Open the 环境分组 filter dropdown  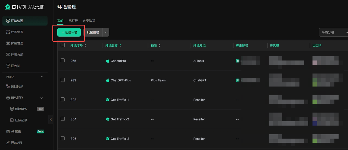coord(334,32)
